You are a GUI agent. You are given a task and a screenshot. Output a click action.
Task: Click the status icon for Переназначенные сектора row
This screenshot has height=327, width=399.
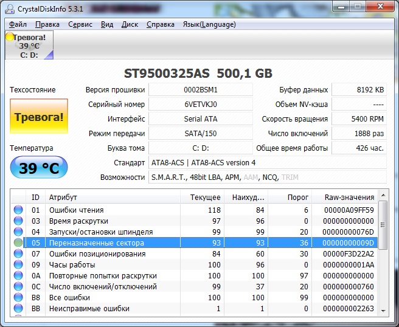pos(18,243)
